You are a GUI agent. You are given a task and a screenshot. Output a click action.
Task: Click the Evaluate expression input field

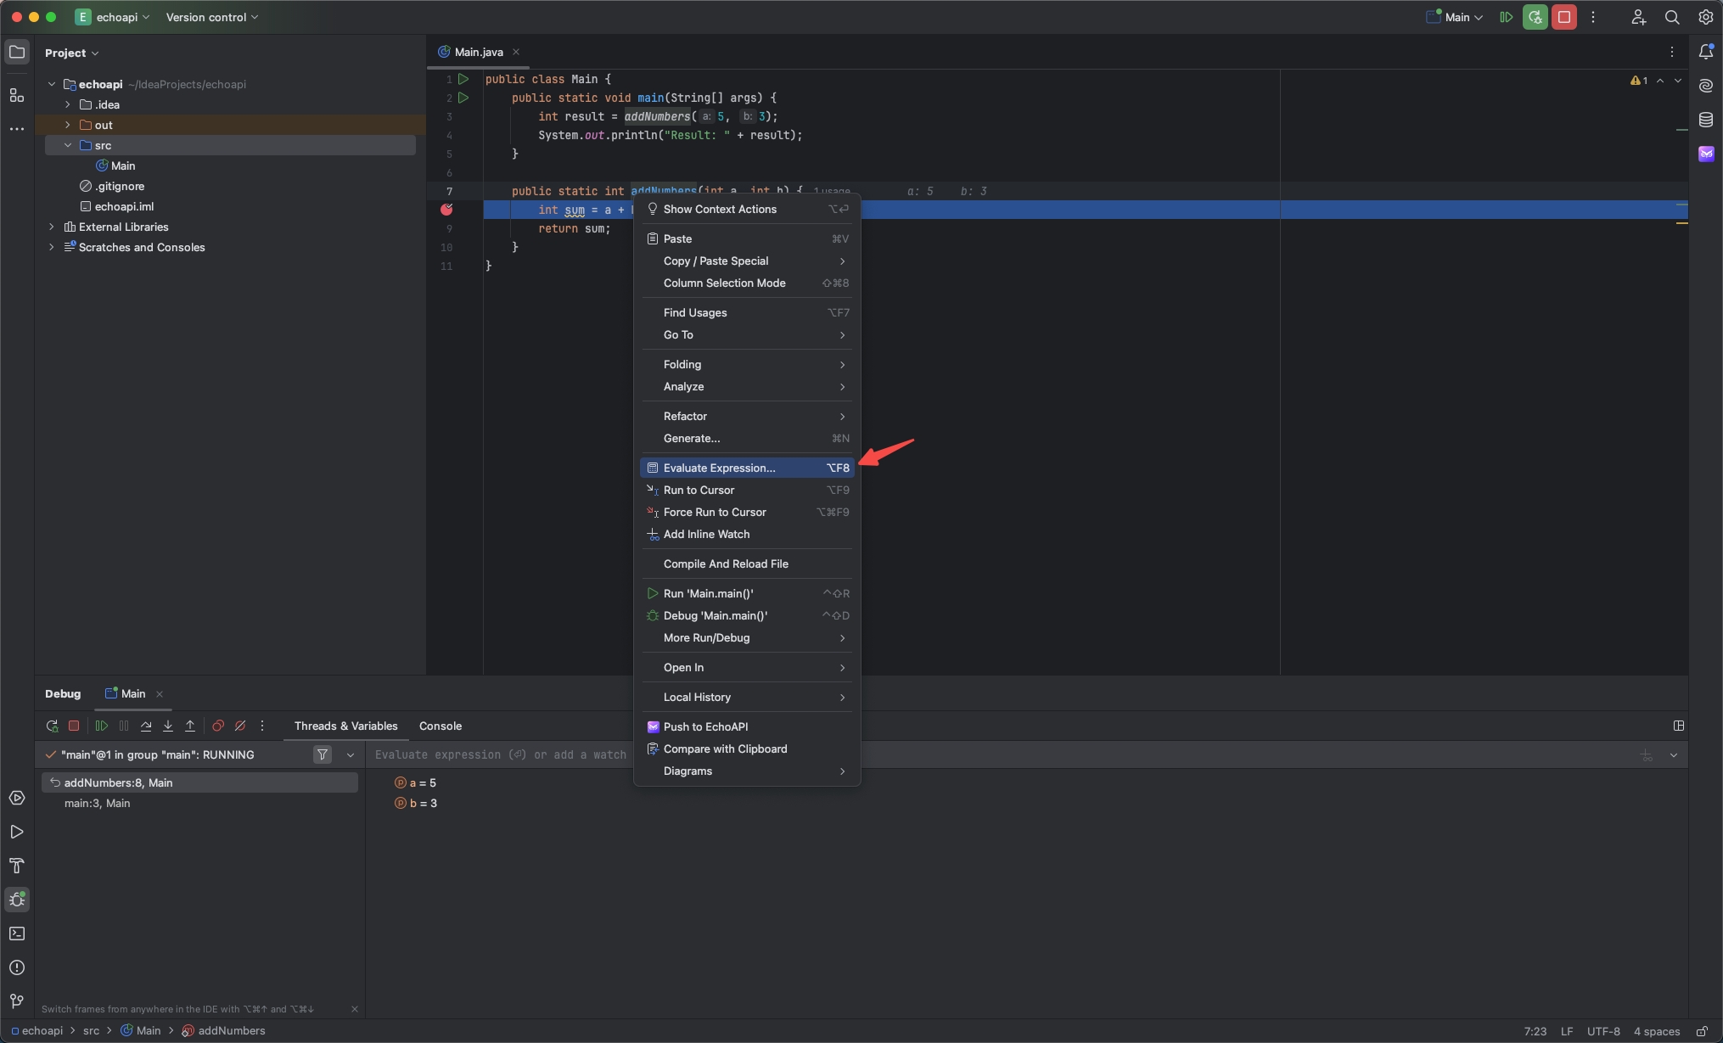[501, 754]
